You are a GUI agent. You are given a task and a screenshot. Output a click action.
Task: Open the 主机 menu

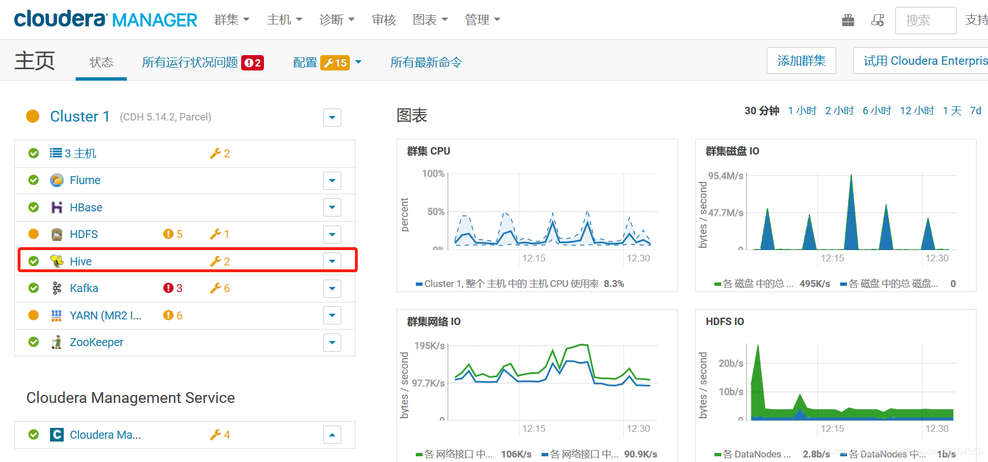pyautogui.click(x=284, y=20)
